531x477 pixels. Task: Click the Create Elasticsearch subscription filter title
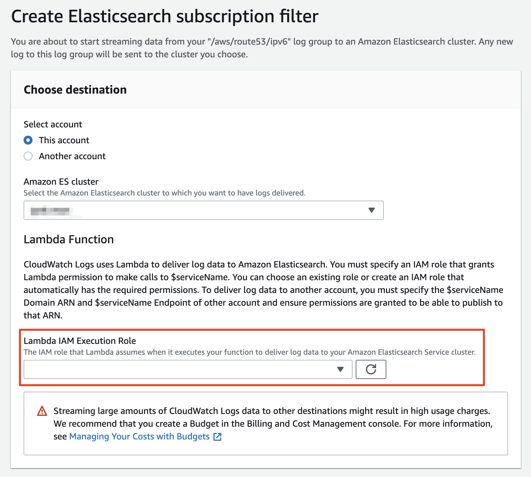(165, 16)
